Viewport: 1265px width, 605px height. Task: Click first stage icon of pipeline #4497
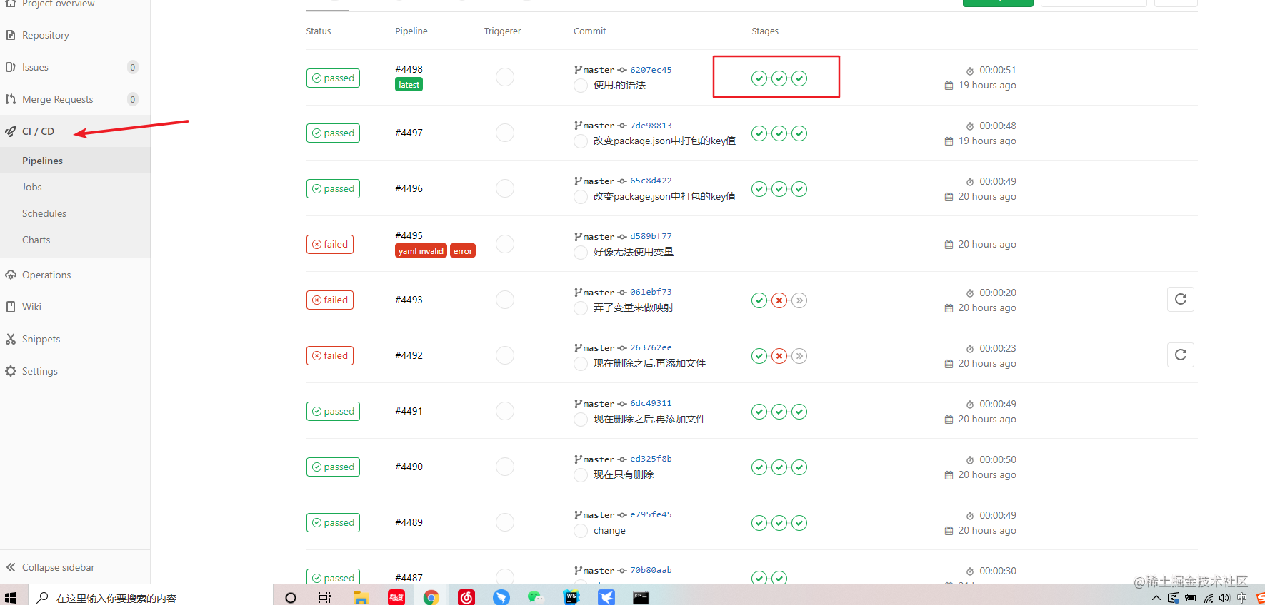[759, 133]
